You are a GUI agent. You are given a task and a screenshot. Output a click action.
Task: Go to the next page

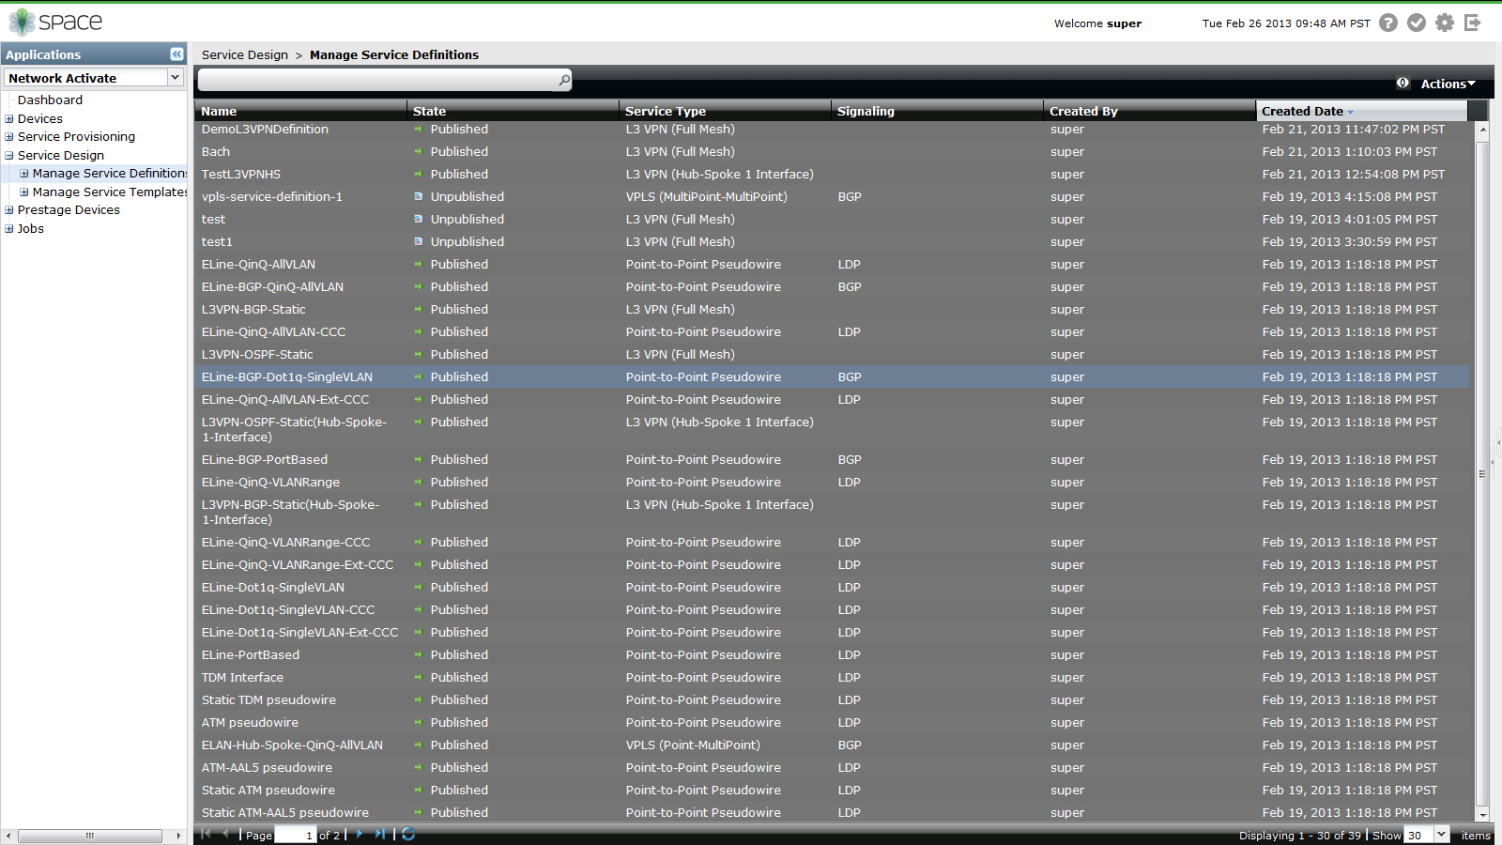pos(360,834)
